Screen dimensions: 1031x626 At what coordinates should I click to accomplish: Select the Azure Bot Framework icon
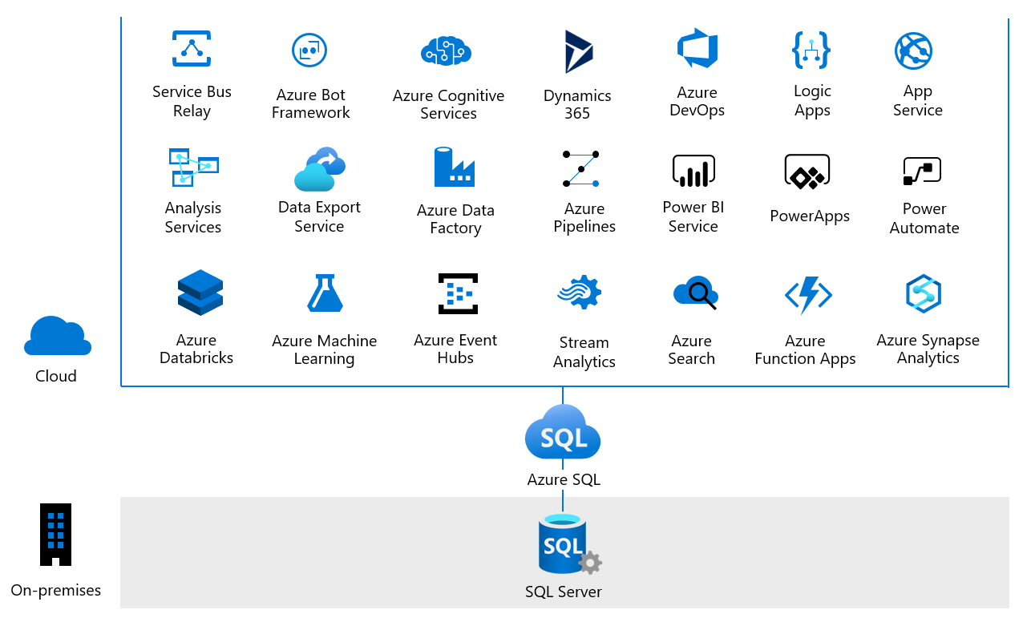pos(309,50)
